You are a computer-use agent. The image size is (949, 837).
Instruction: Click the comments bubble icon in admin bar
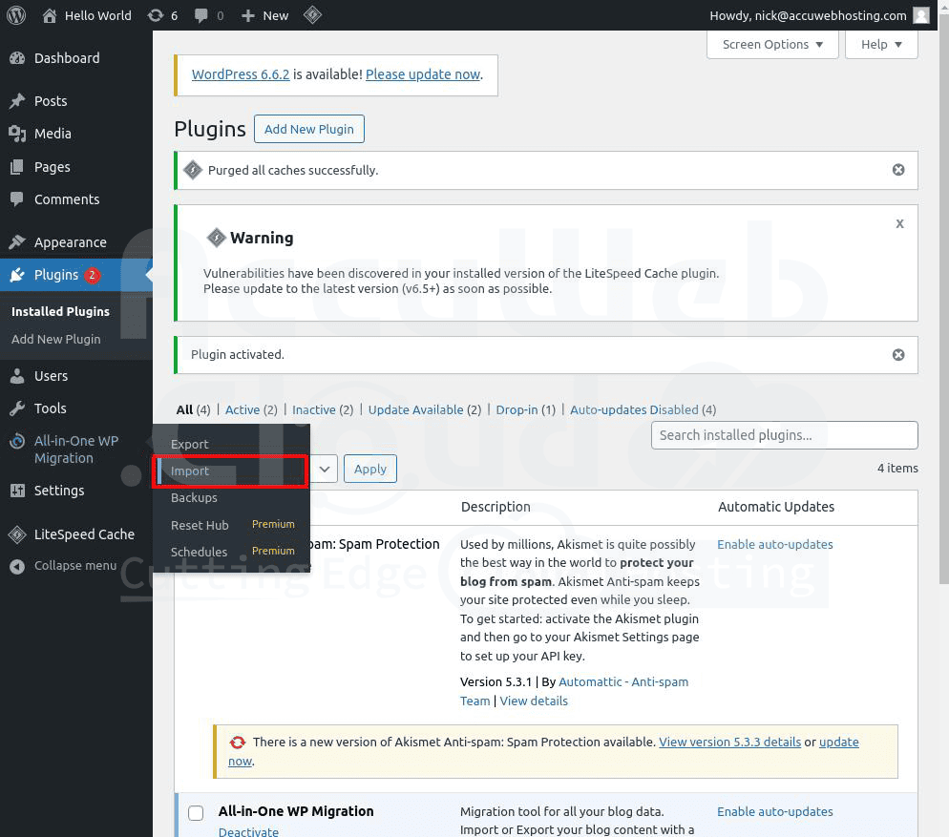coord(201,15)
